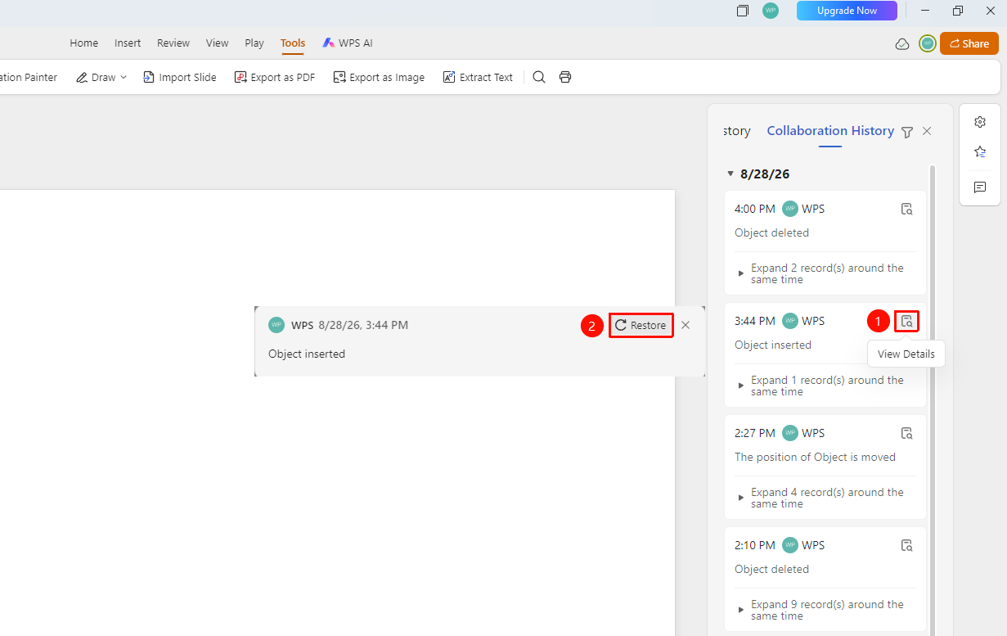
Task: Open the comments icon in right sidebar
Action: (x=980, y=187)
